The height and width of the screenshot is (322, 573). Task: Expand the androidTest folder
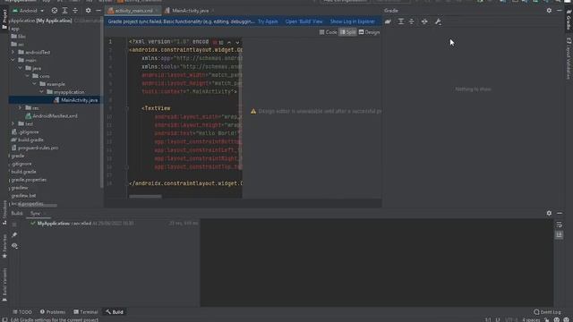tap(13, 52)
